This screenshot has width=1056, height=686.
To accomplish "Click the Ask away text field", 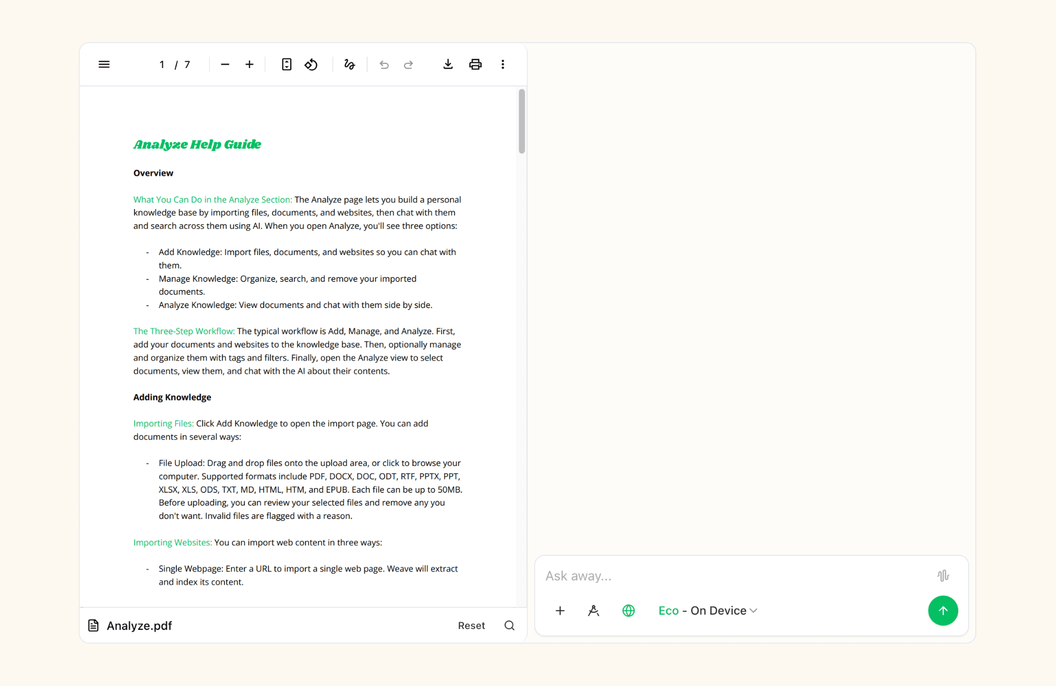I will pos(733,576).
